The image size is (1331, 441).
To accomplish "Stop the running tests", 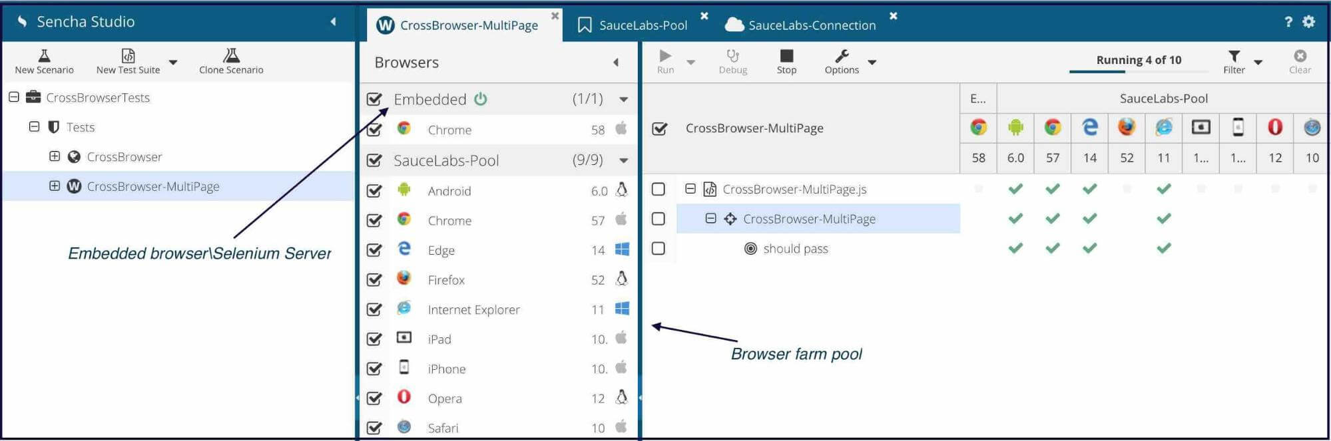I will [786, 55].
